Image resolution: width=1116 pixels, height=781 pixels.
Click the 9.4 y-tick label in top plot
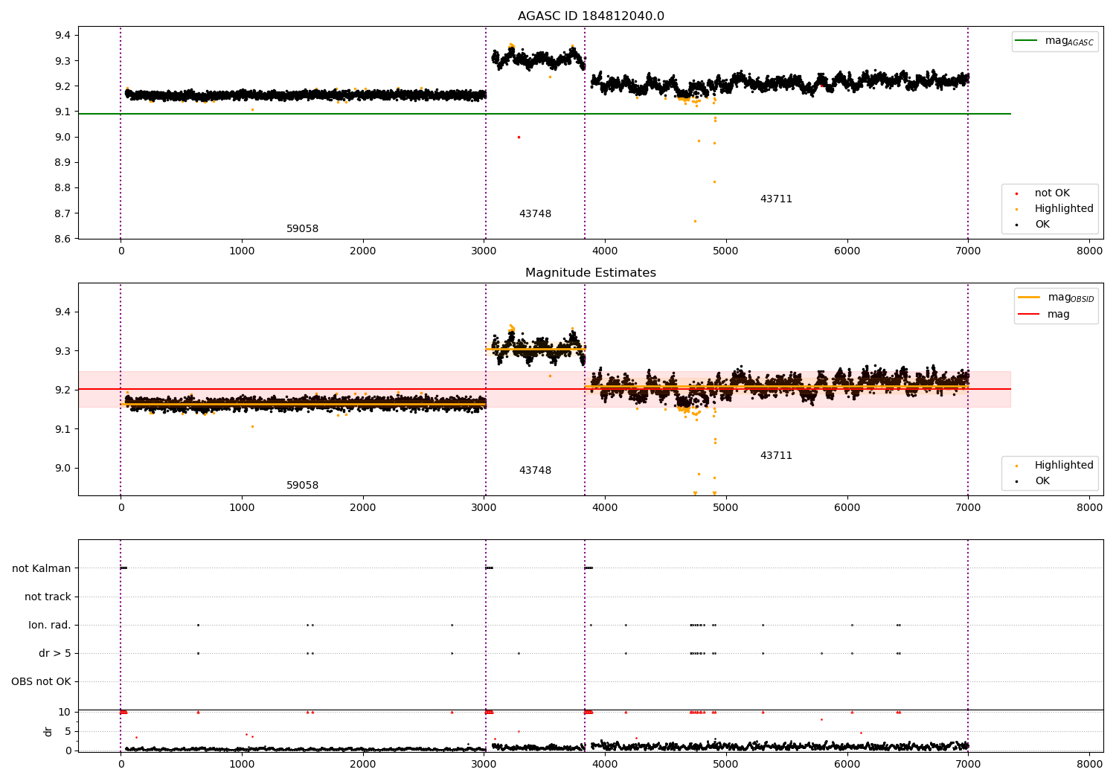pos(62,36)
